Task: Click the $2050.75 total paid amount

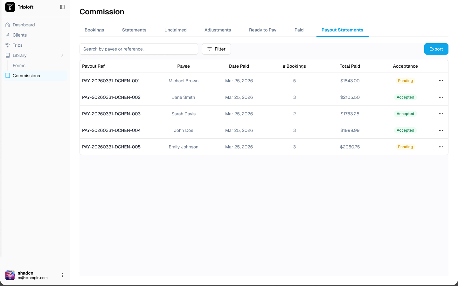Action: pos(350,147)
